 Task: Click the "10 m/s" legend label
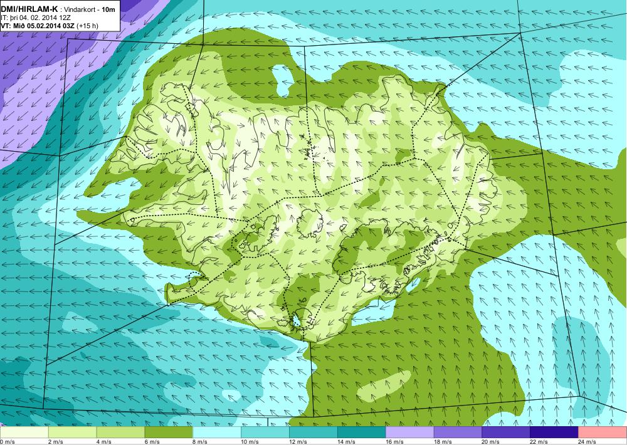[x=250, y=441]
